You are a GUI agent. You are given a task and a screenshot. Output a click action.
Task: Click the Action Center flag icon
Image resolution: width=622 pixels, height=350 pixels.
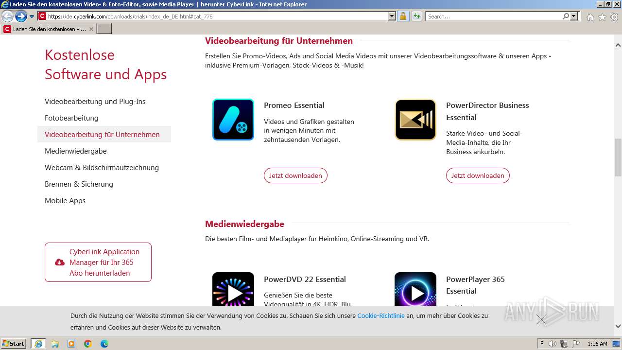575,344
